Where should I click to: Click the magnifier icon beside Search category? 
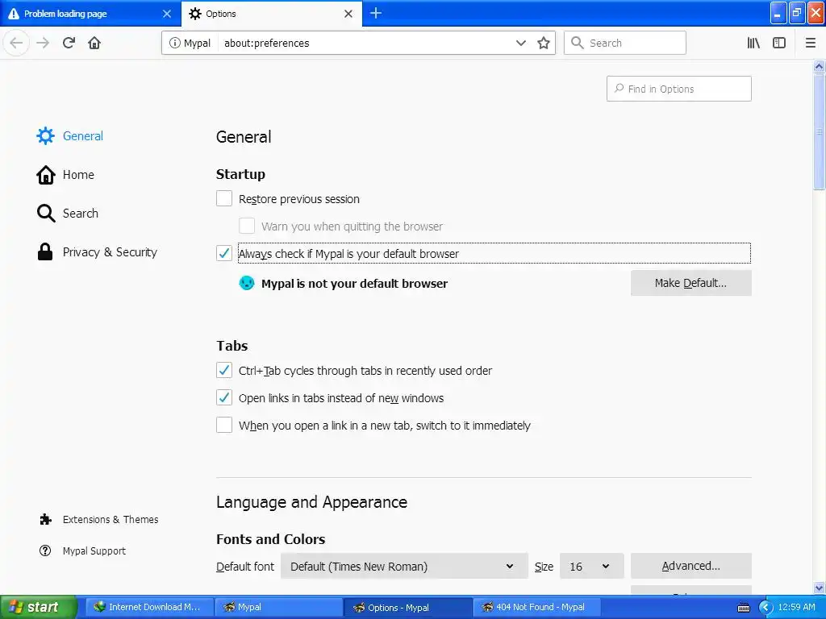point(46,213)
